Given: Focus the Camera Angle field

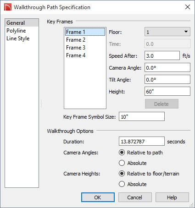Looking at the screenshot, I should tap(167, 68).
